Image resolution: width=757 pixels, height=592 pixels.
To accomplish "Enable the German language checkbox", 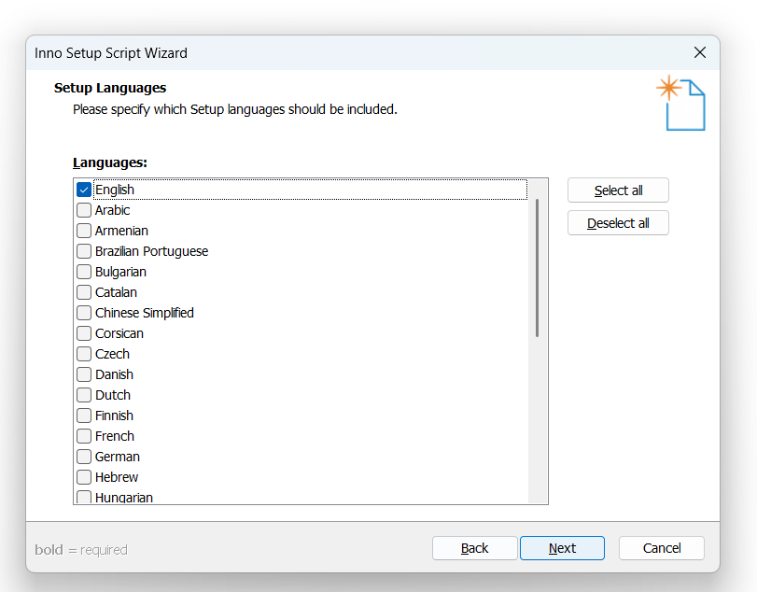I will (84, 457).
